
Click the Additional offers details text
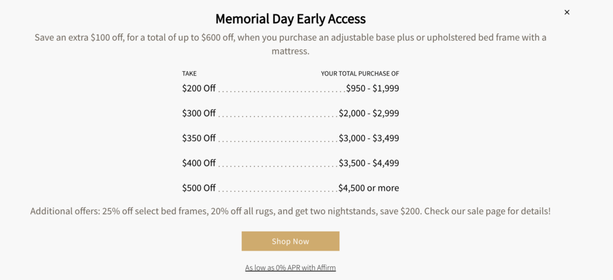point(290,211)
